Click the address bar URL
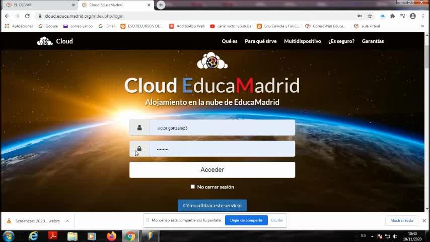 84,16
